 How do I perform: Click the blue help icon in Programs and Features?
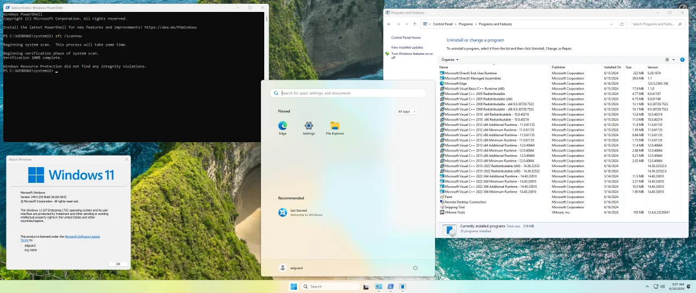point(682,60)
